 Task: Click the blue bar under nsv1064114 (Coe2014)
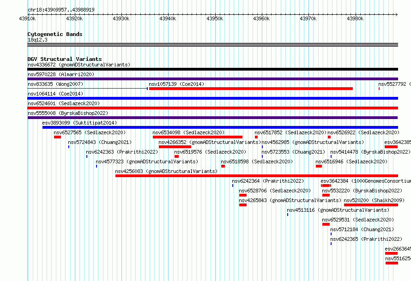point(212,98)
